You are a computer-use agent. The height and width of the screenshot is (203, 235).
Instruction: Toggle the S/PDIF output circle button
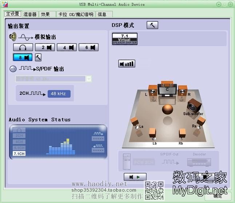pyautogui.click(x=13, y=69)
